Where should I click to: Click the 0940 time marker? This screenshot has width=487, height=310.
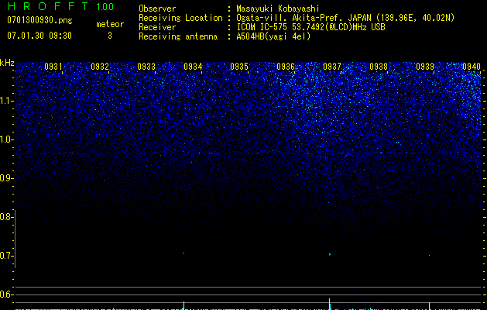click(x=472, y=67)
